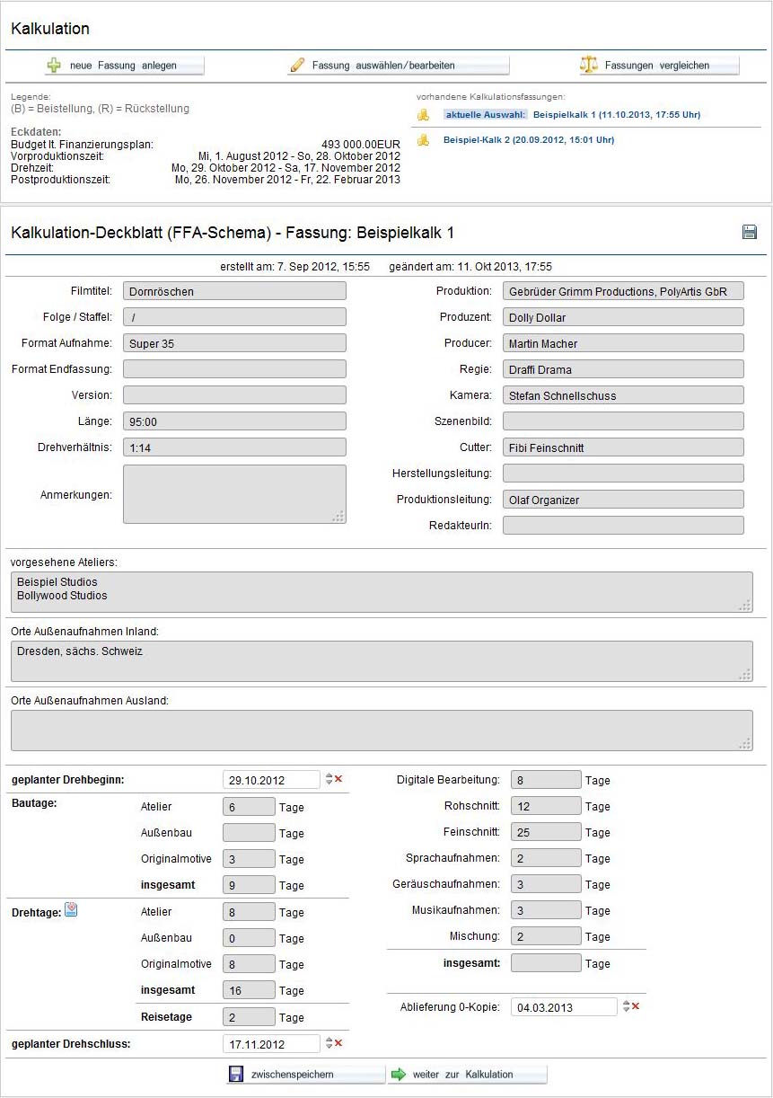This screenshot has width=773, height=1098.
Task: Click the Produktionsleitung field with Olaf Organizer
Action: (x=623, y=500)
